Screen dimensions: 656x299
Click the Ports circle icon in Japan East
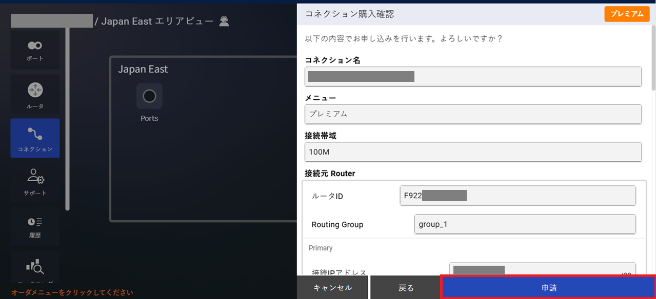149,96
